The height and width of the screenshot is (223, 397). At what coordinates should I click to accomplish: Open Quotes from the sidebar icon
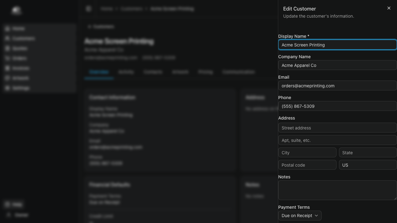click(x=7, y=48)
